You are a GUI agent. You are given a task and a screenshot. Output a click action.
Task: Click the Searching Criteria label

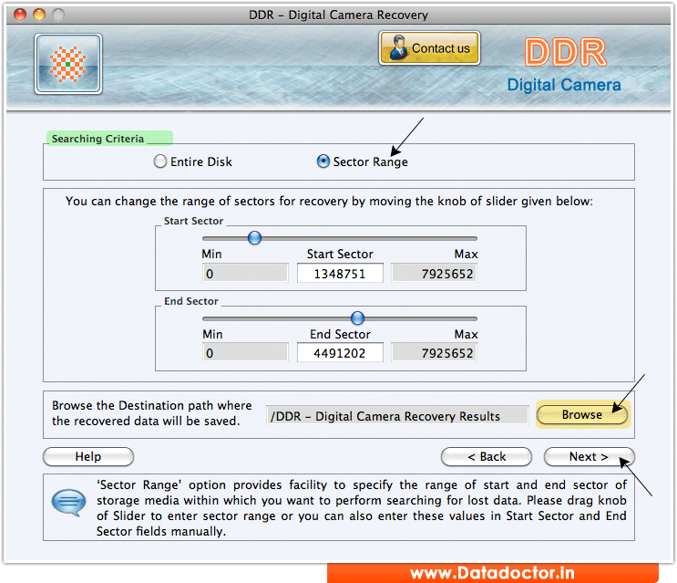[97, 139]
